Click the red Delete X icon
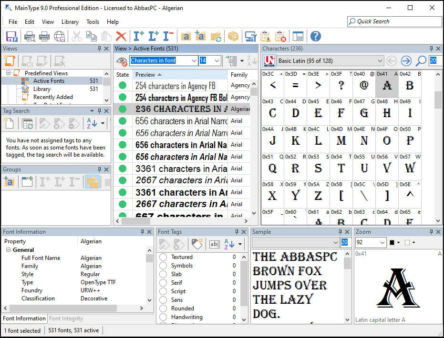The image size is (444, 338). tap(121, 37)
